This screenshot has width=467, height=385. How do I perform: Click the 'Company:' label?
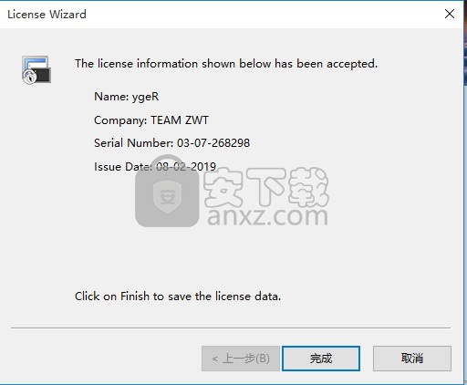pos(120,120)
